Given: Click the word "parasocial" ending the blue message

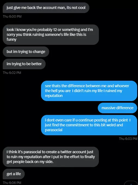Looking at the screenshot, I should point(54,130).
